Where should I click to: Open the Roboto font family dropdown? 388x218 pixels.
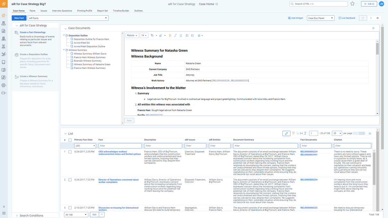tap(132, 36)
